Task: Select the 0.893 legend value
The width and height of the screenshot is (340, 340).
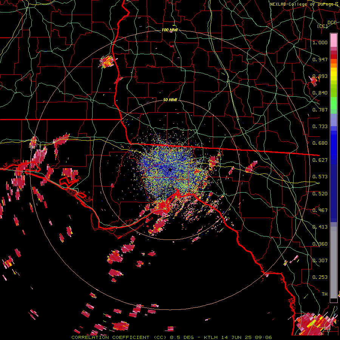Action: click(x=320, y=76)
